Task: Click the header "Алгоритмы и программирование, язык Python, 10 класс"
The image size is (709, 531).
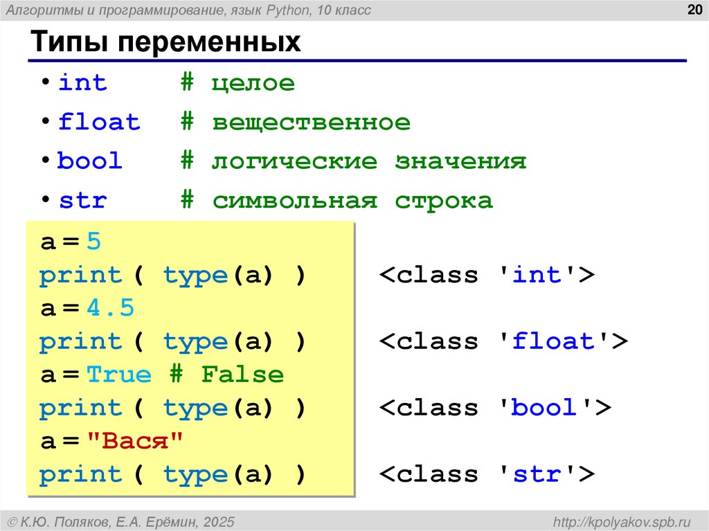Action: tap(188, 10)
